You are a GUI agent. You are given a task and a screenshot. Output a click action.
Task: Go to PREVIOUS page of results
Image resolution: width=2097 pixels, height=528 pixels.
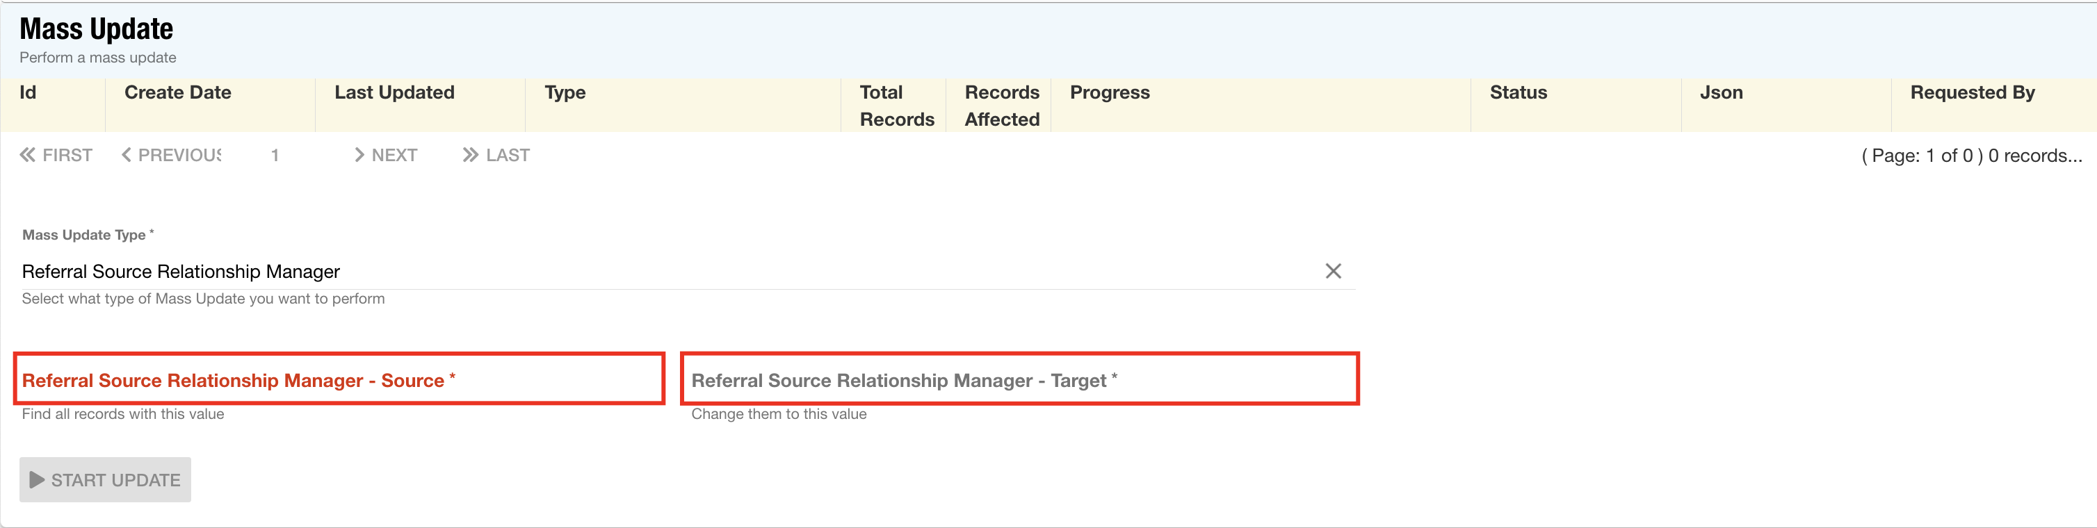tap(172, 156)
